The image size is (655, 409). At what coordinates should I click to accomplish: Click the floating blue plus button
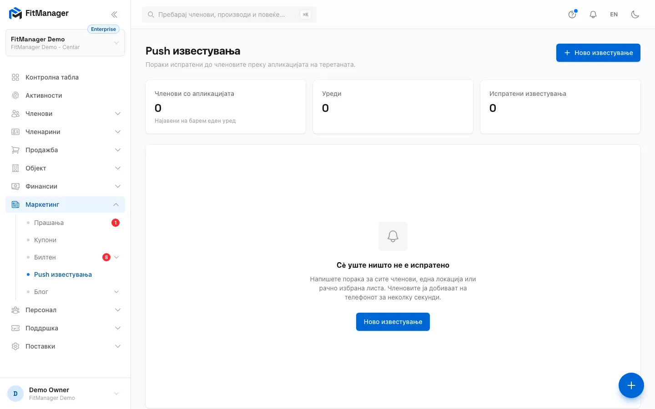(x=631, y=385)
